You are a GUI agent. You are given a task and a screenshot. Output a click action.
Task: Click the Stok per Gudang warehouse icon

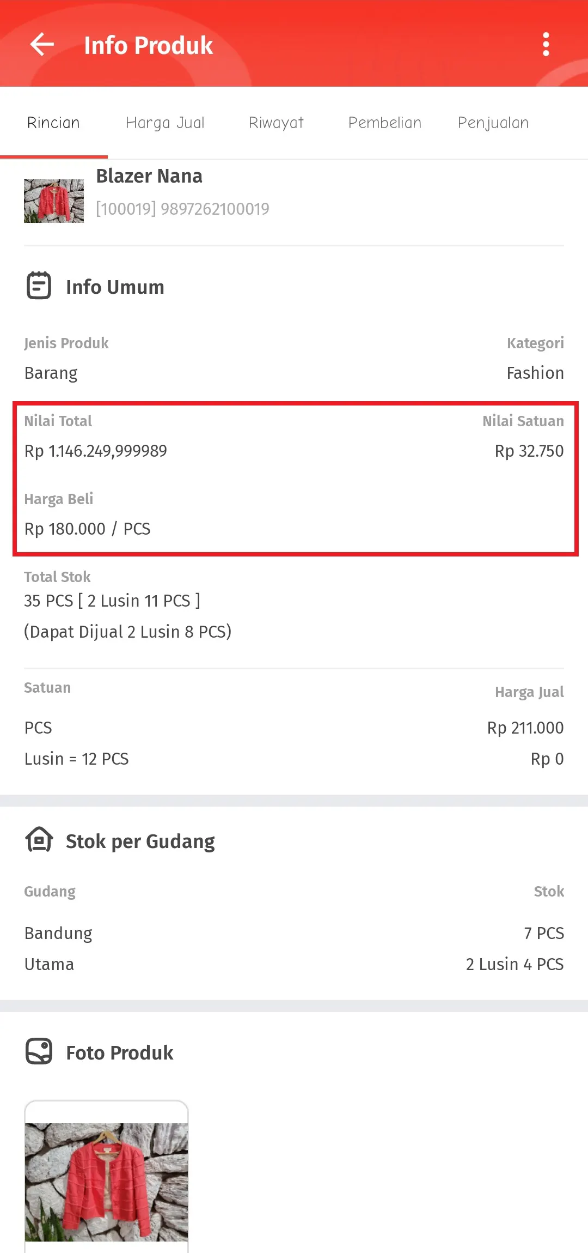click(39, 841)
